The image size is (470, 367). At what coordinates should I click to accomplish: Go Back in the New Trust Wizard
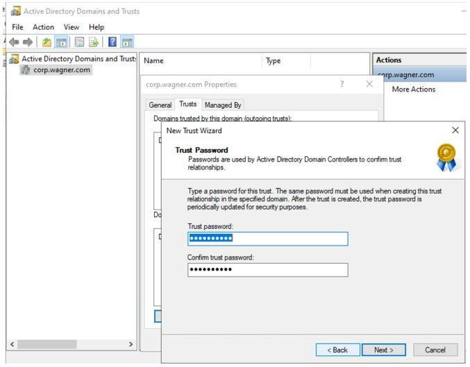pos(338,350)
